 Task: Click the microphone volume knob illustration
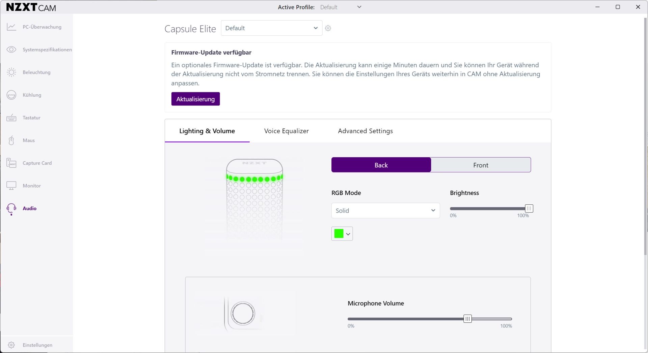click(x=243, y=314)
